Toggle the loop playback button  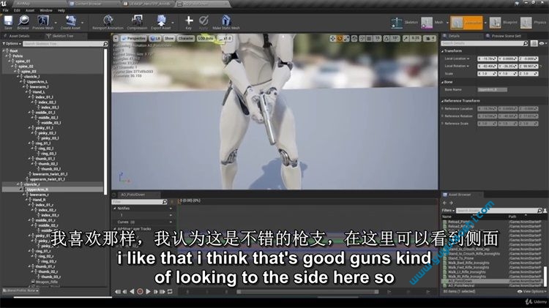click(170, 291)
